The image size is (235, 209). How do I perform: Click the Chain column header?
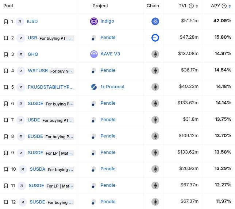coord(153,6)
